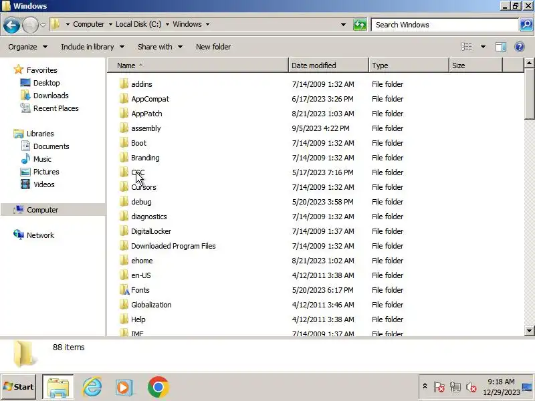
Task: Focus the Search Windows field
Action: [445, 25]
